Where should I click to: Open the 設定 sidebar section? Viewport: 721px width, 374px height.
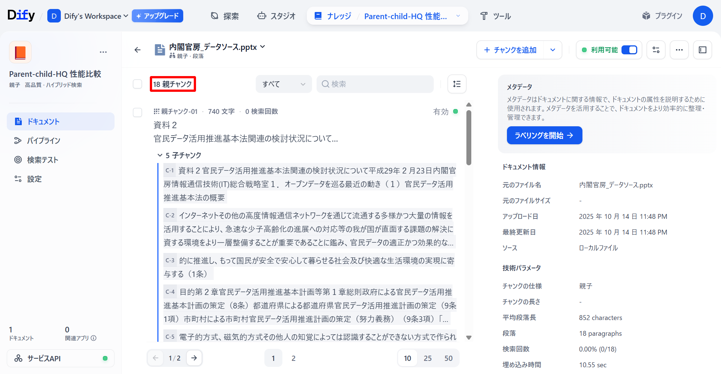click(34, 179)
